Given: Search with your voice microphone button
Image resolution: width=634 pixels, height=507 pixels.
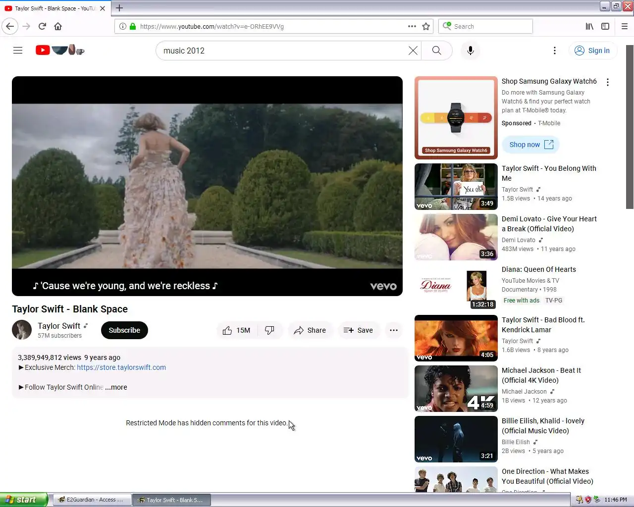Looking at the screenshot, I should (x=471, y=51).
